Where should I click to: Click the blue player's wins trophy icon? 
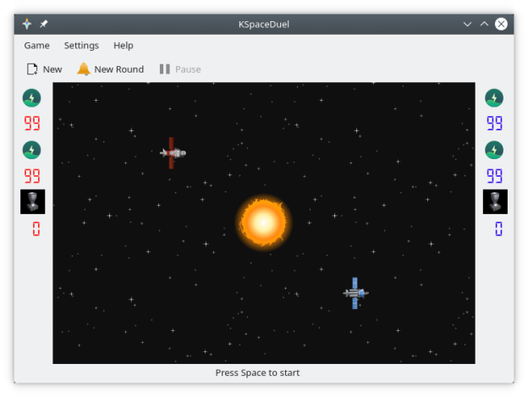(495, 201)
